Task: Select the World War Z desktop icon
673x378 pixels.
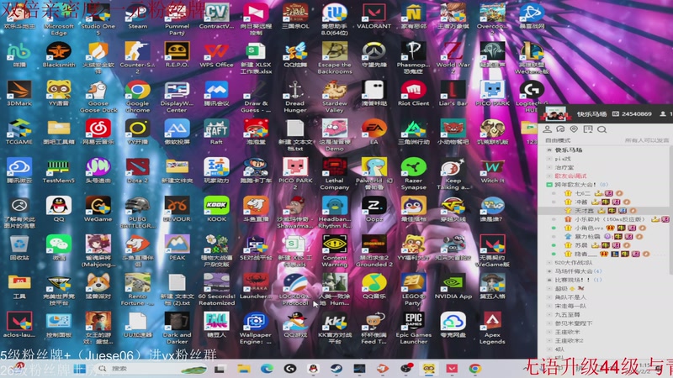Action: [453, 58]
